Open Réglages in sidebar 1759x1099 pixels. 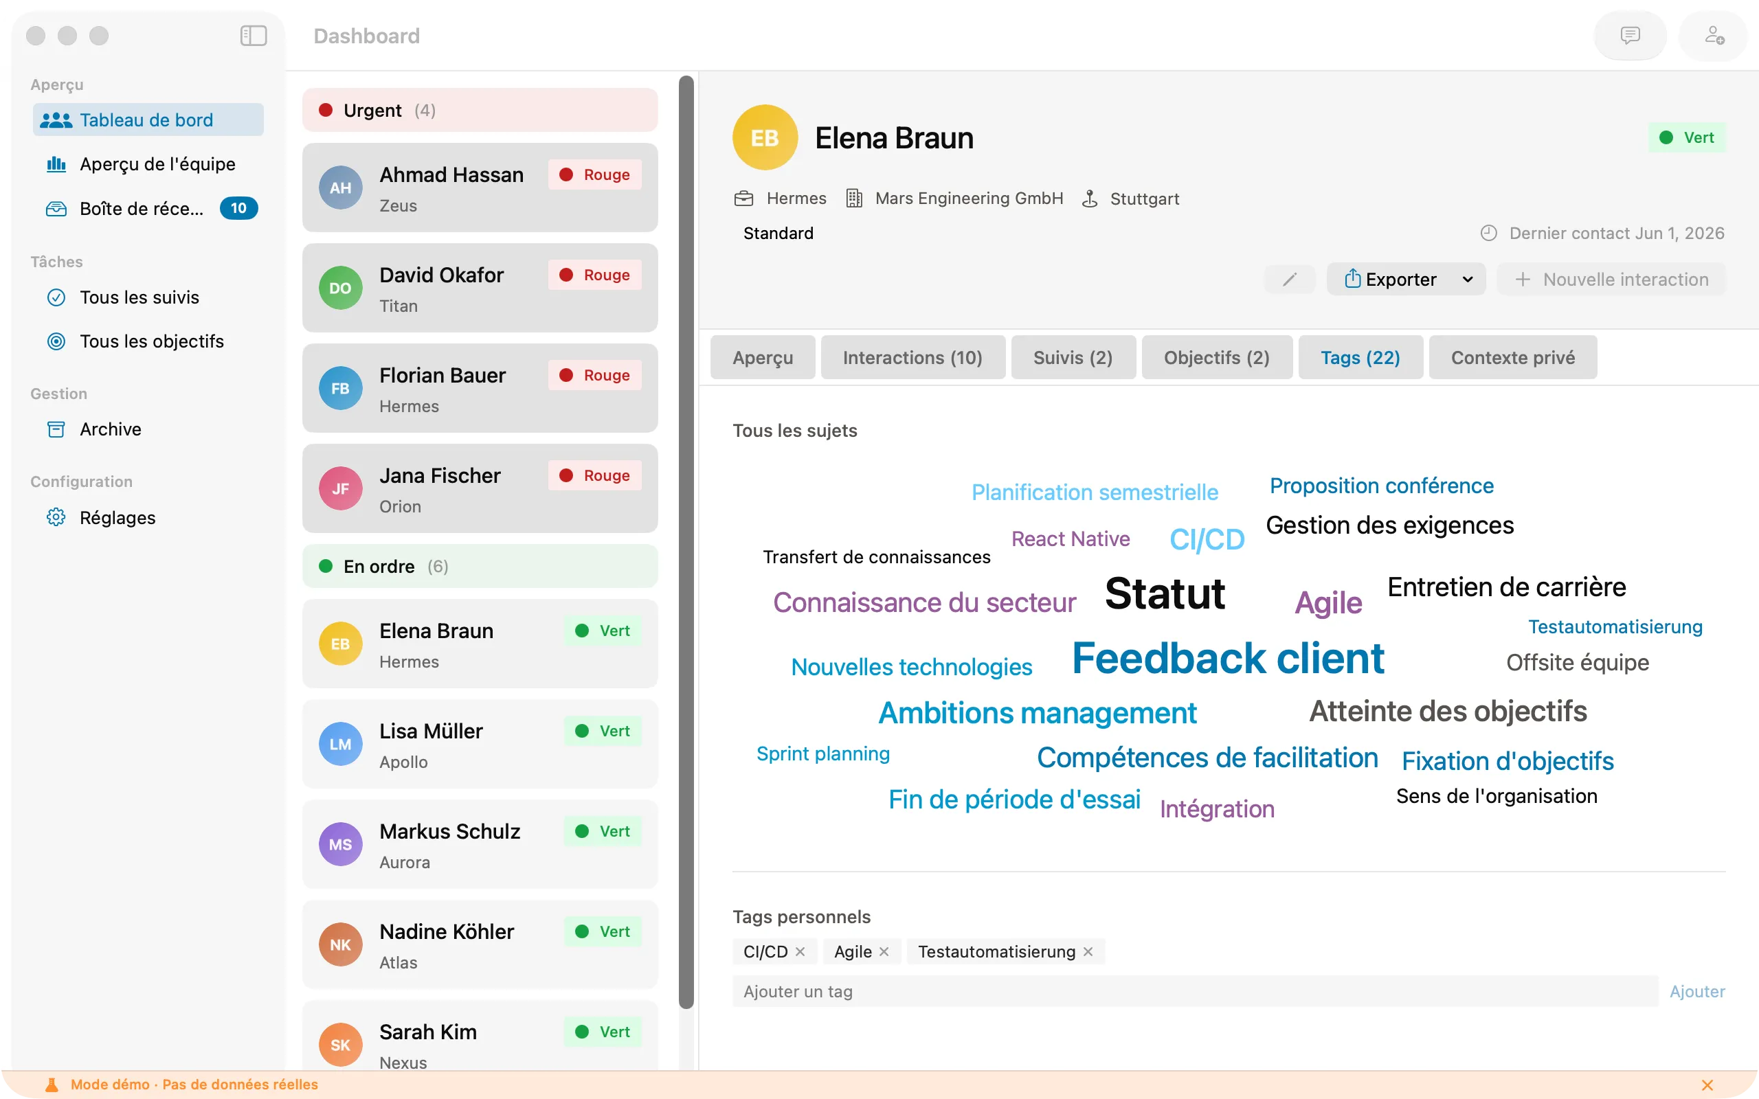coord(148,517)
